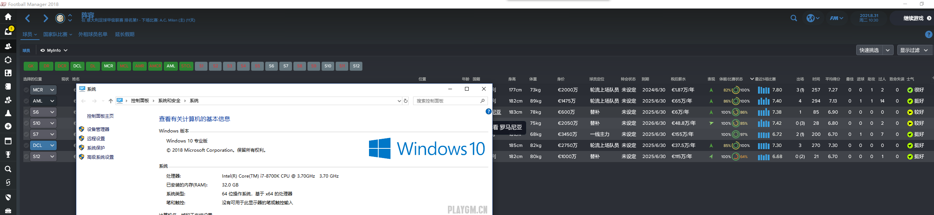
Task: Open the Home screen from the sidebar
Action: point(8,17)
